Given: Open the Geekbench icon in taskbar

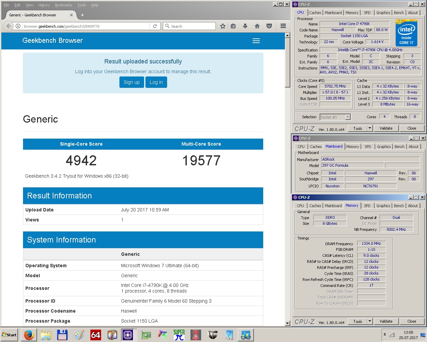Looking at the screenshot, I should click(246, 335).
